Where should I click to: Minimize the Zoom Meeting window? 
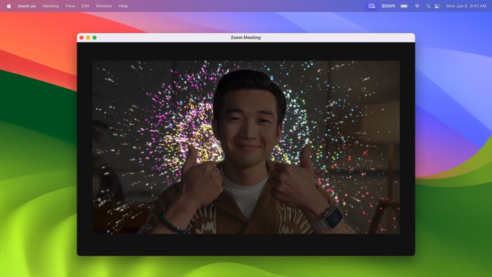click(88, 38)
